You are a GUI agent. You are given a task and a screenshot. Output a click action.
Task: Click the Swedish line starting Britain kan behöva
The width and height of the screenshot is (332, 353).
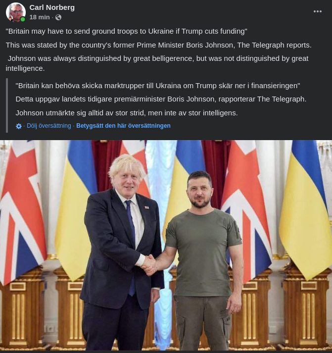pyautogui.click(x=157, y=85)
